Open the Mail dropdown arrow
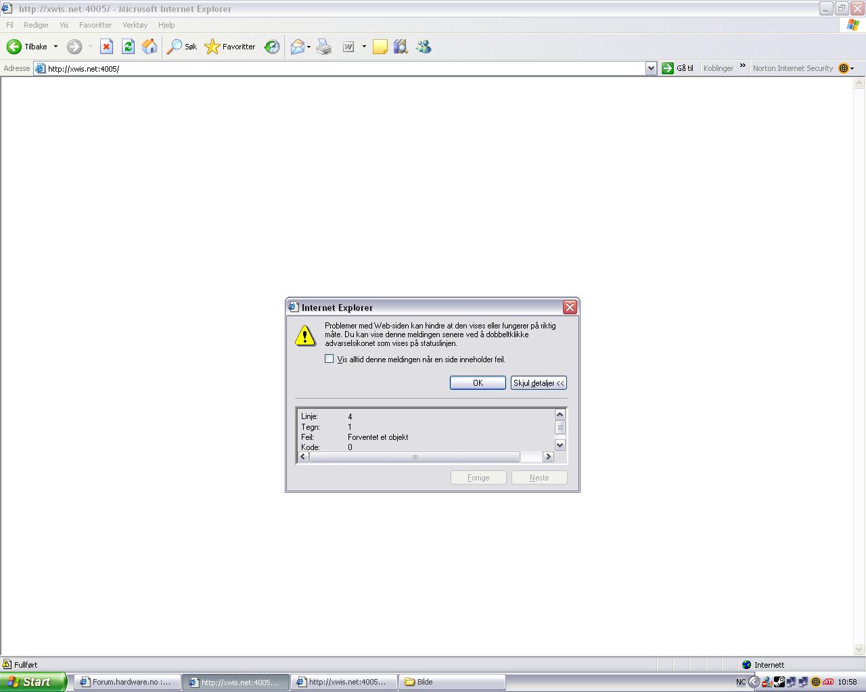This screenshot has width=866, height=692. tap(309, 47)
